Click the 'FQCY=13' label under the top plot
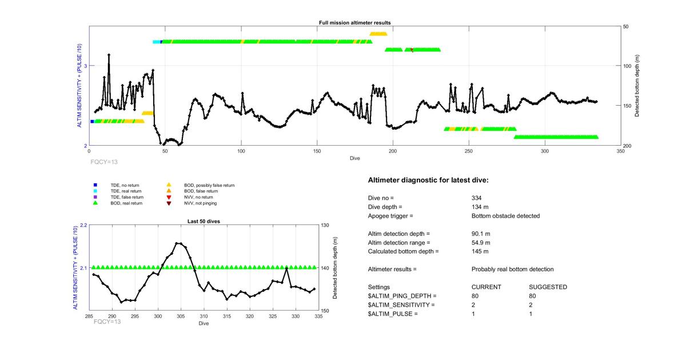 (x=105, y=162)
